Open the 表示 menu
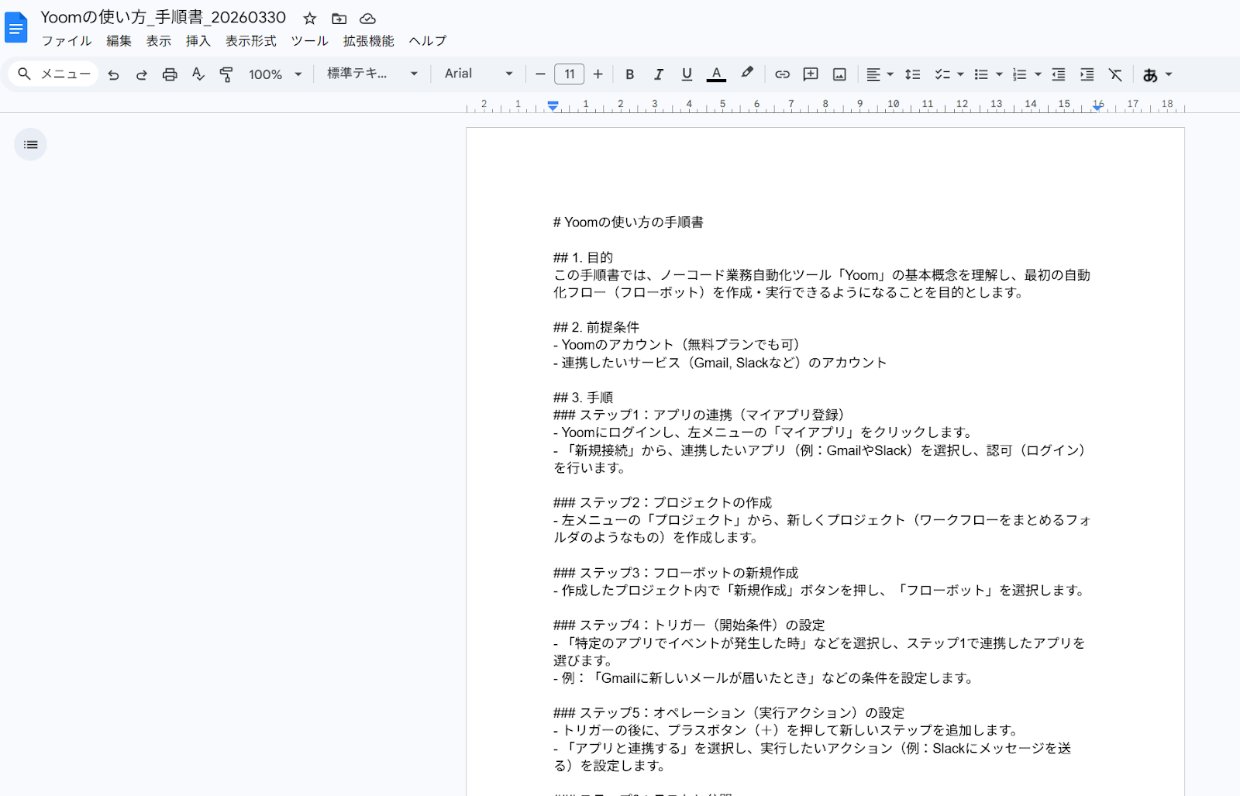Image resolution: width=1240 pixels, height=796 pixels. point(159,41)
